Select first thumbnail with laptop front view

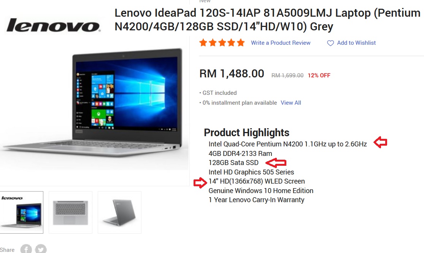coord(22,212)
